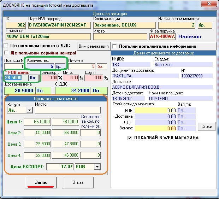Click the Място field in sales prices panel

pos(68,110)
